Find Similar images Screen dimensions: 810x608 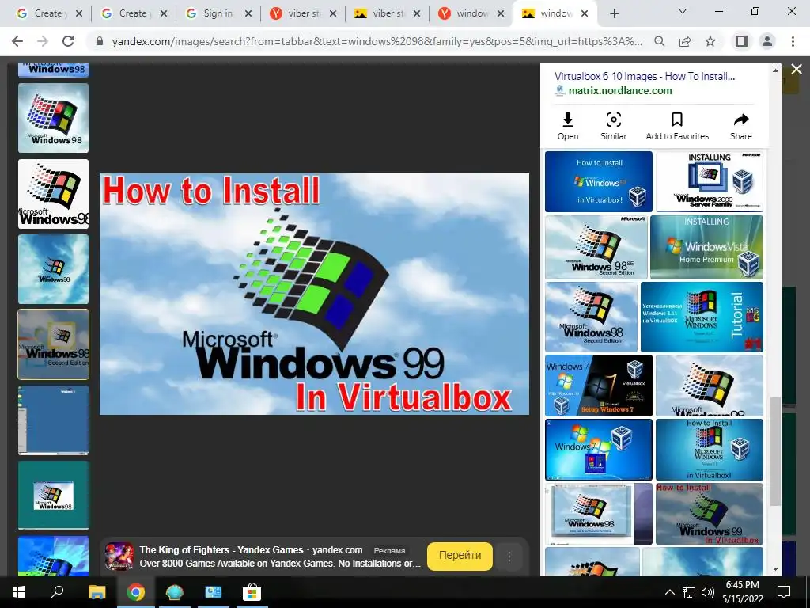[x=613, y=126]
